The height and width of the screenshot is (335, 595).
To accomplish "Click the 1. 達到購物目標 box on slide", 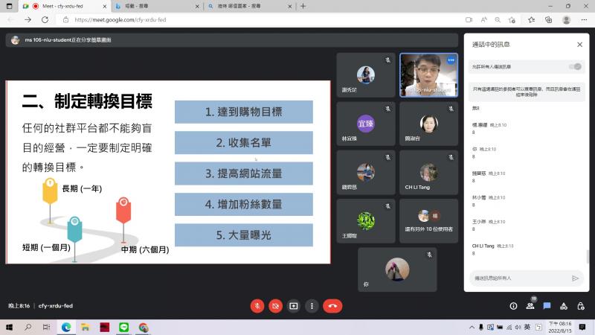I will pos(244,112).
